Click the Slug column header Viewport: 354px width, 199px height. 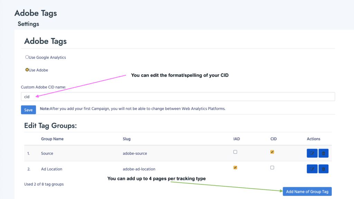click(127, 139)
